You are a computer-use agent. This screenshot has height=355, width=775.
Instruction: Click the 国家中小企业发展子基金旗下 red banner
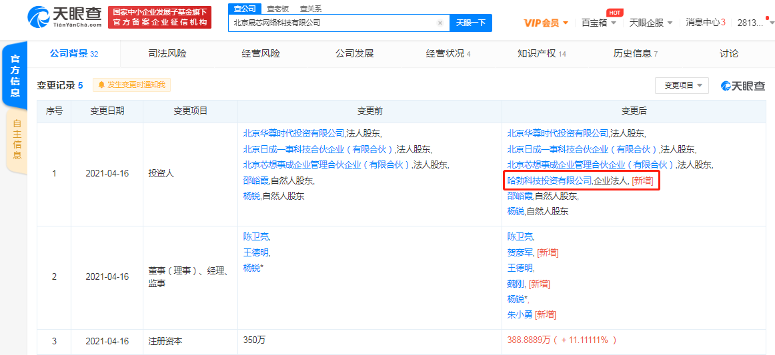pos(159,17)
